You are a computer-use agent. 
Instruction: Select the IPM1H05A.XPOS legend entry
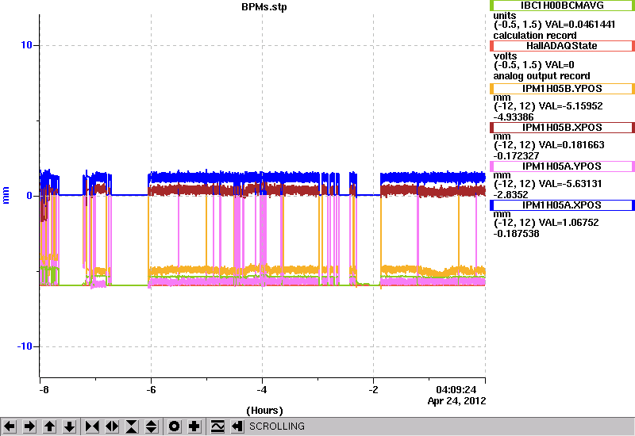pyautogui.click(x=562, y=205)
